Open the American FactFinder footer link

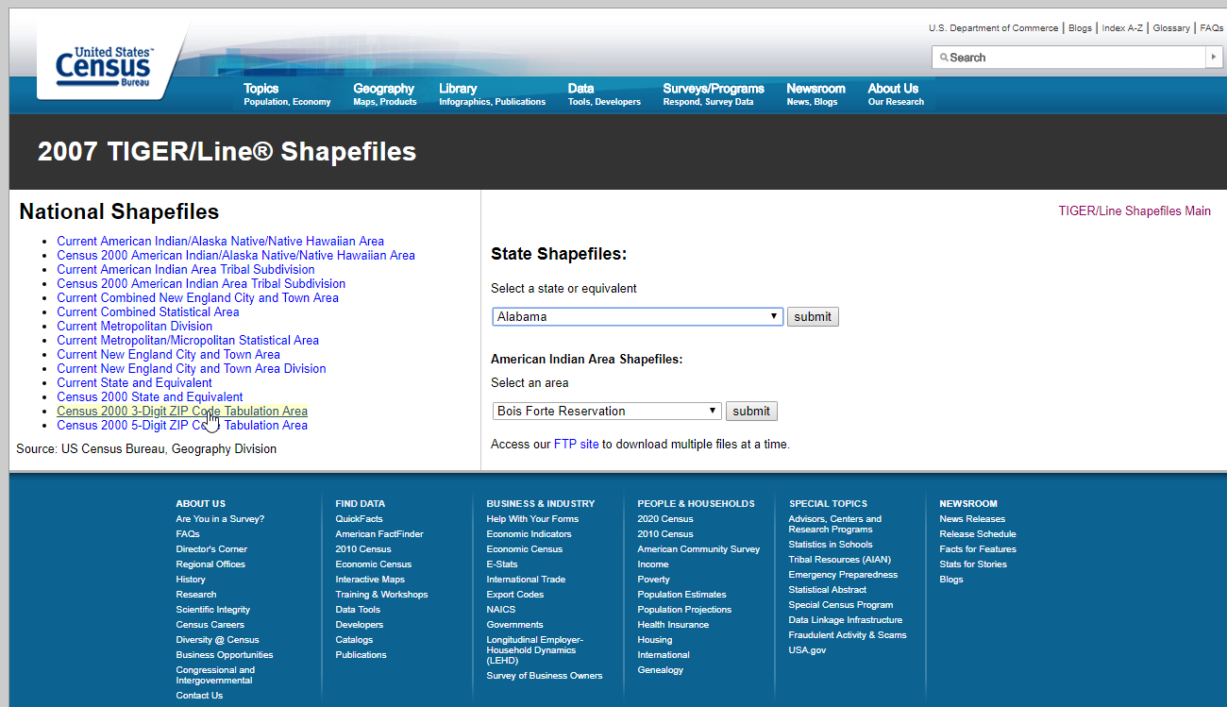(379, 534)
